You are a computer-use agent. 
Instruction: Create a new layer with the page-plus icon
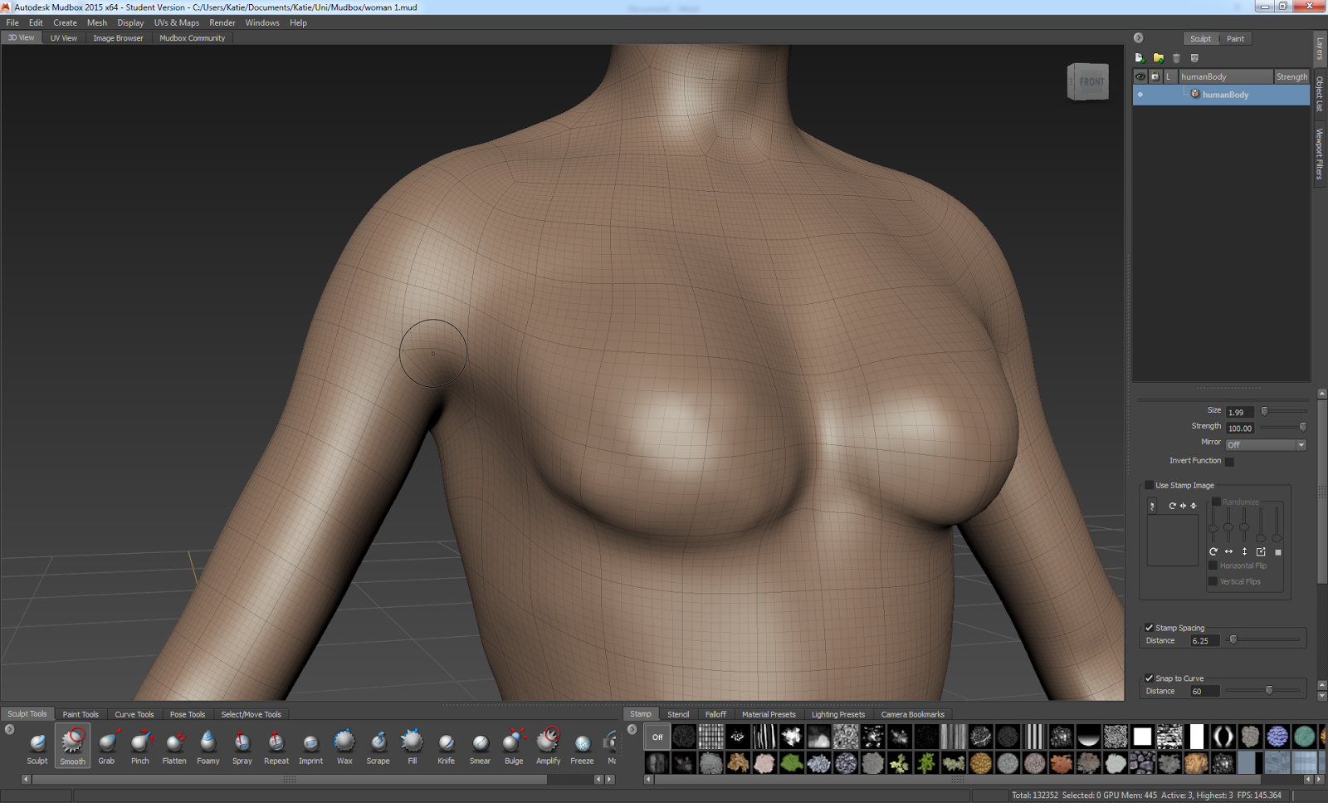click(1140, 58)
